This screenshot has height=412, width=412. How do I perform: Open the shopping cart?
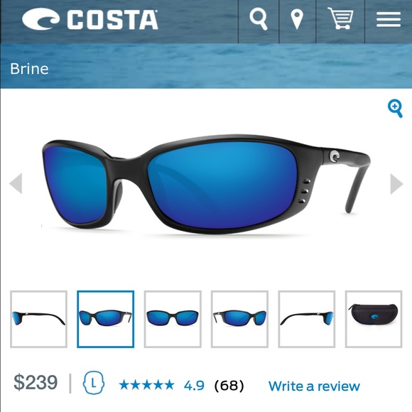pyautogui.click(x=340, y=18)
